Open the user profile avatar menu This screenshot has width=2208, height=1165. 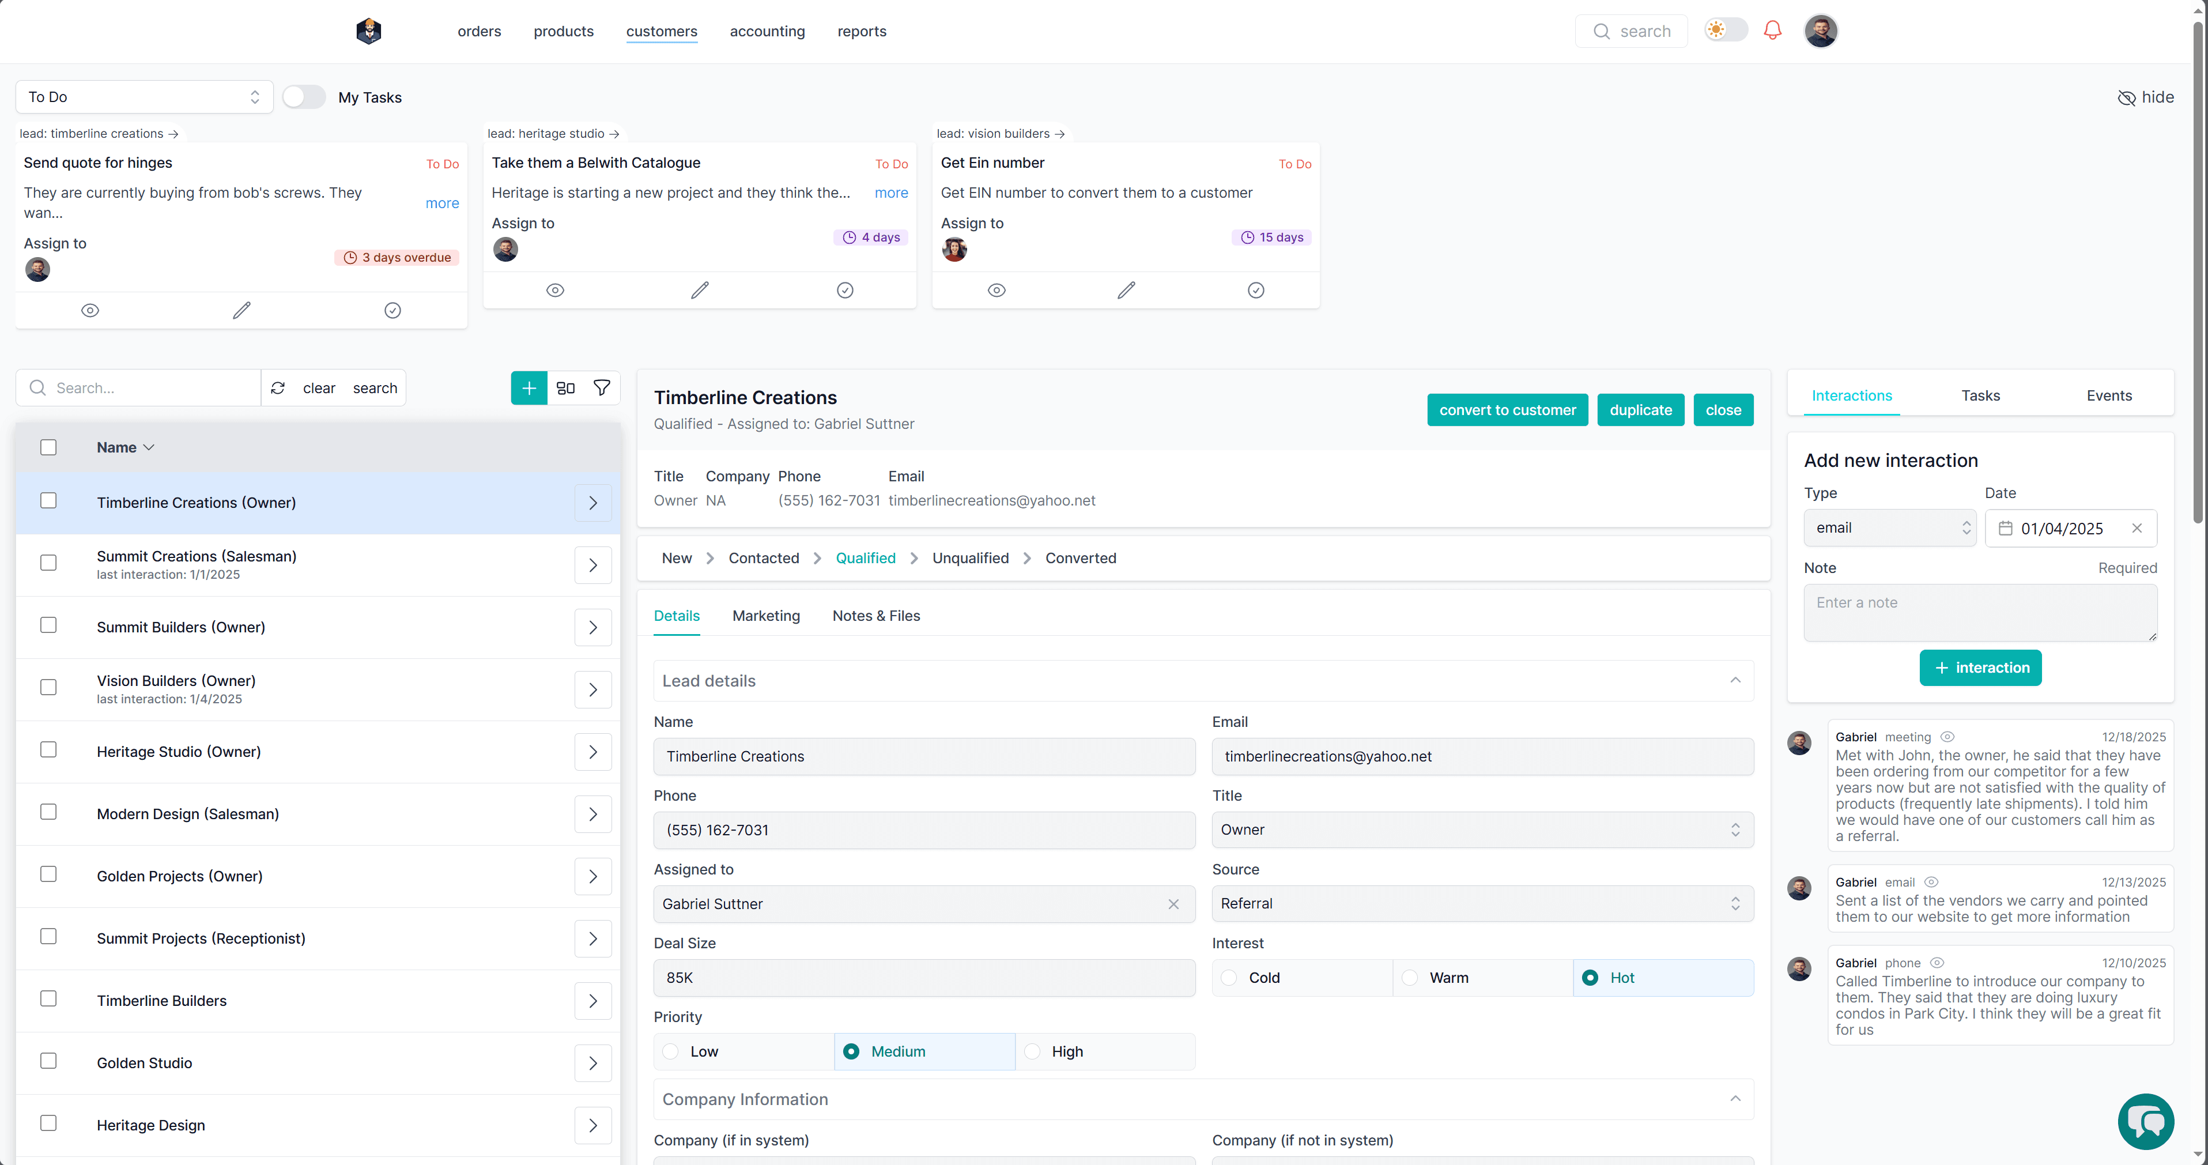pyautogui.click(x=1821, y=31)
